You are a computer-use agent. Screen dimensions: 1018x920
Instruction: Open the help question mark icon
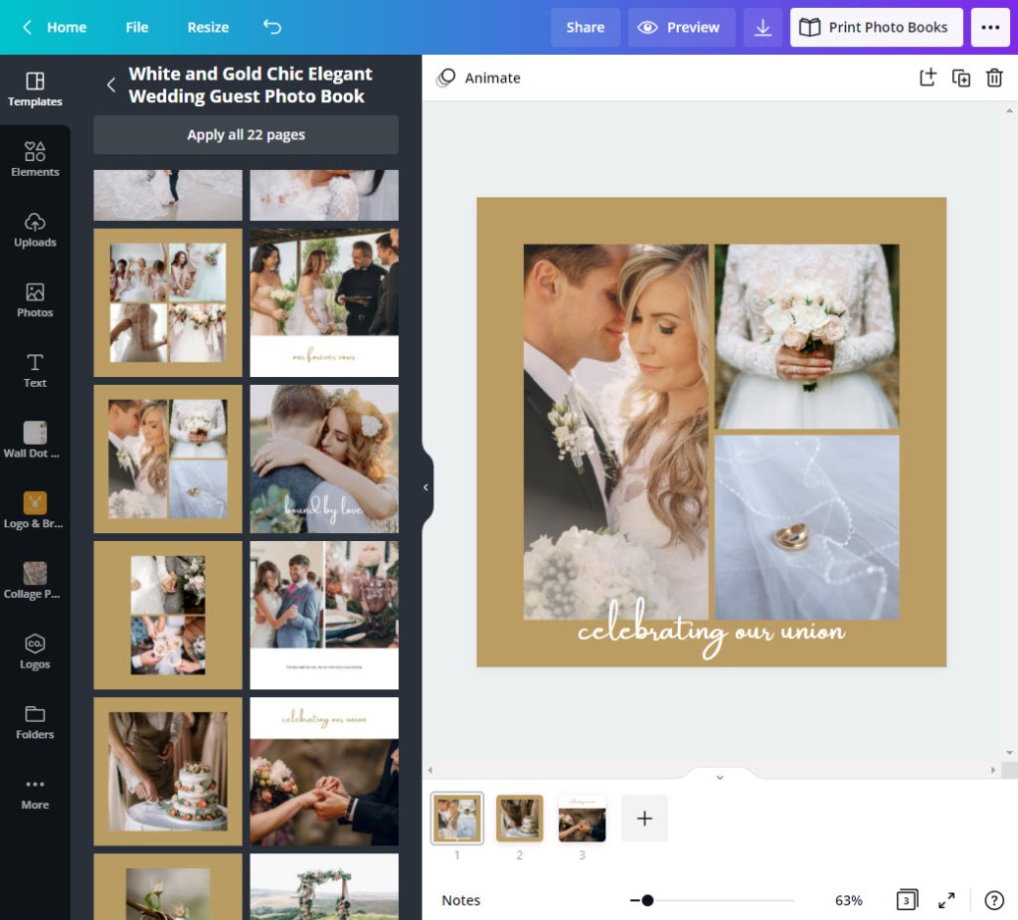[993, 900]
